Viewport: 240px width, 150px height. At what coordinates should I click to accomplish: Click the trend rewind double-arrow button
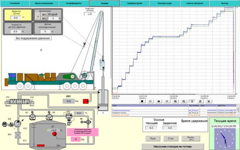[158, 101]
